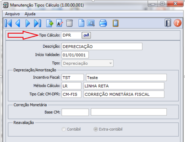Viewport: 185px width, 142px height.
Task: Click the LINHA RETA description field
Action: (124, 86)
